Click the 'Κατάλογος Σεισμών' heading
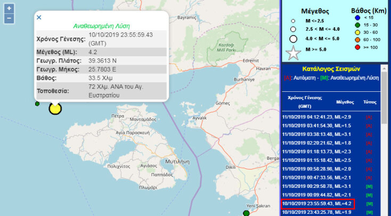The height and width of the screenshot is (216, 391). point(331,69)
